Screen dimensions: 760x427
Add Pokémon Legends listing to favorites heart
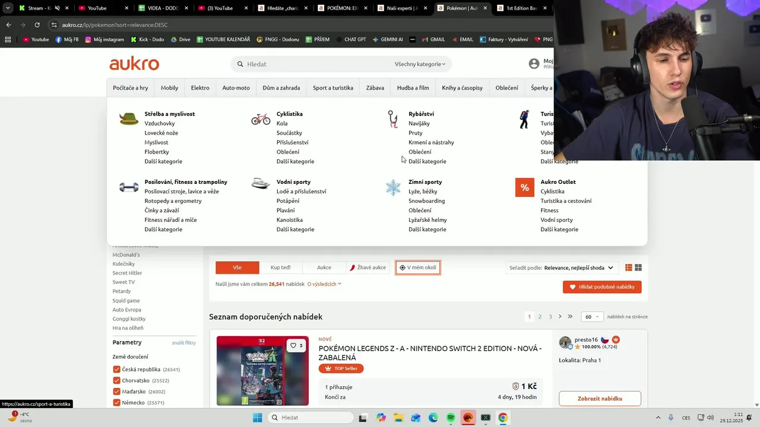(x=296, y=345)
